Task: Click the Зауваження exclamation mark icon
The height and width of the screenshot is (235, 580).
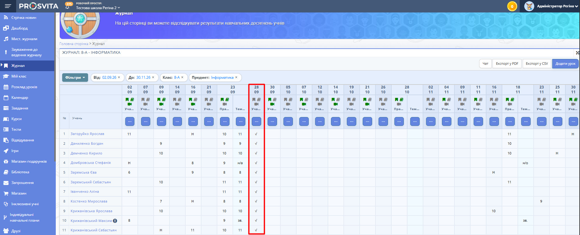Action: (6, 52)
